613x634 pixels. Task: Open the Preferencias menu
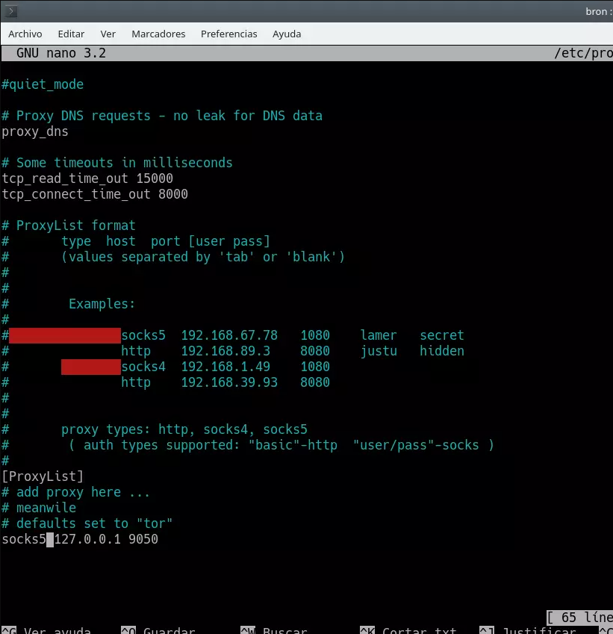coord(228,34)
